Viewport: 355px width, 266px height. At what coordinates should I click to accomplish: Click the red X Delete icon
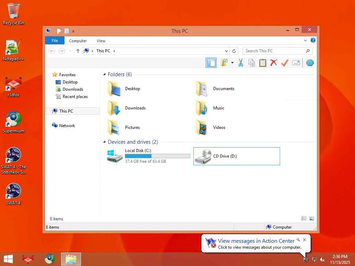(274, 63)
